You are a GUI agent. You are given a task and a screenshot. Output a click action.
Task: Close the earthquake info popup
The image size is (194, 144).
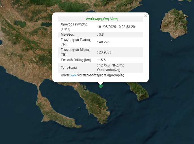click(x=146, y=16)
